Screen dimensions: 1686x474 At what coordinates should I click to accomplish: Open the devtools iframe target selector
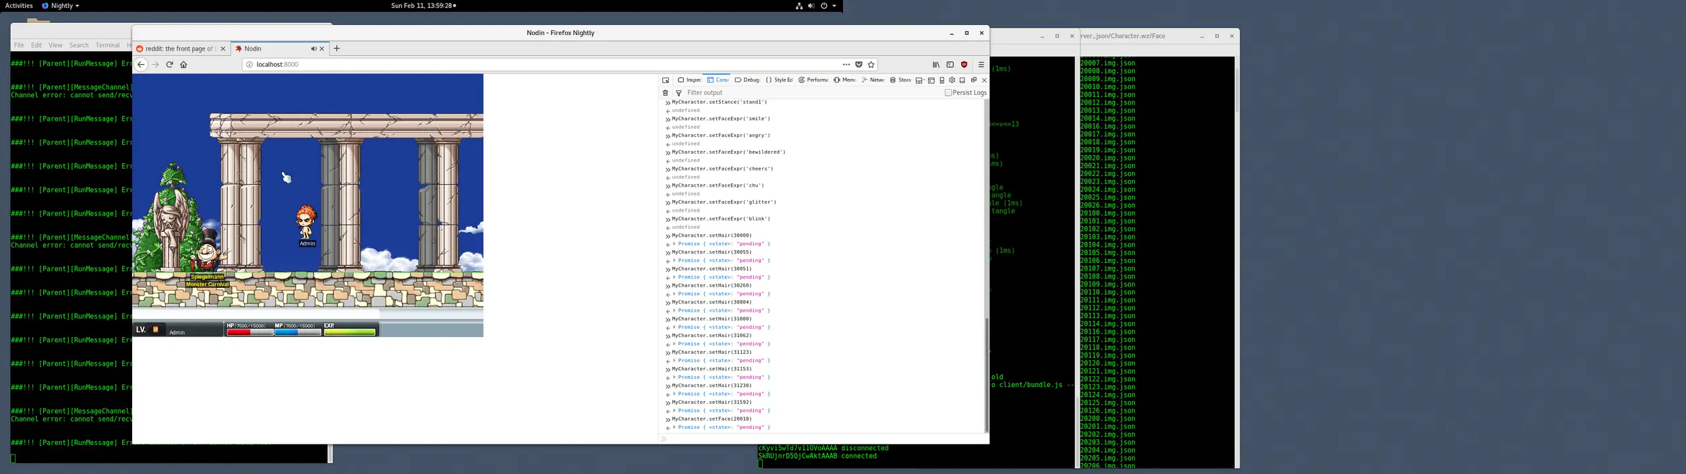(919, 80)
